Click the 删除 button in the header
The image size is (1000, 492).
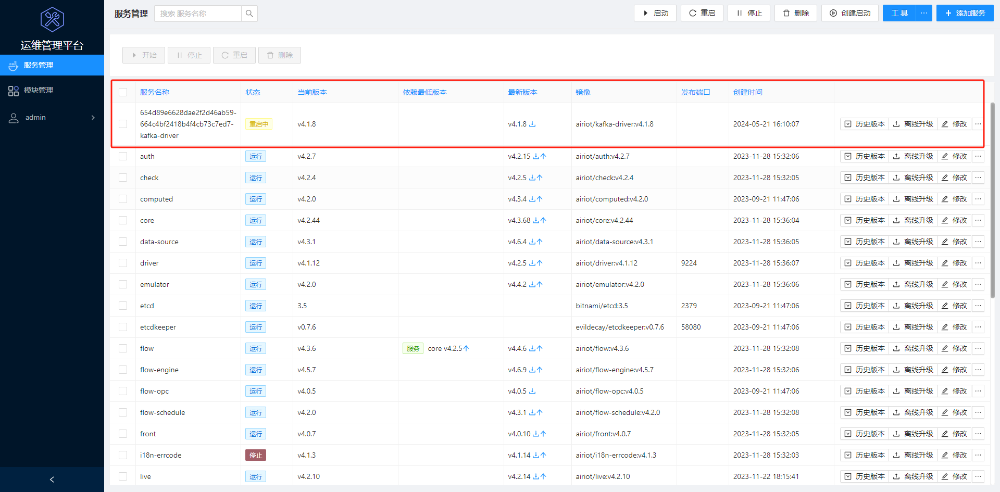[796, 13]
